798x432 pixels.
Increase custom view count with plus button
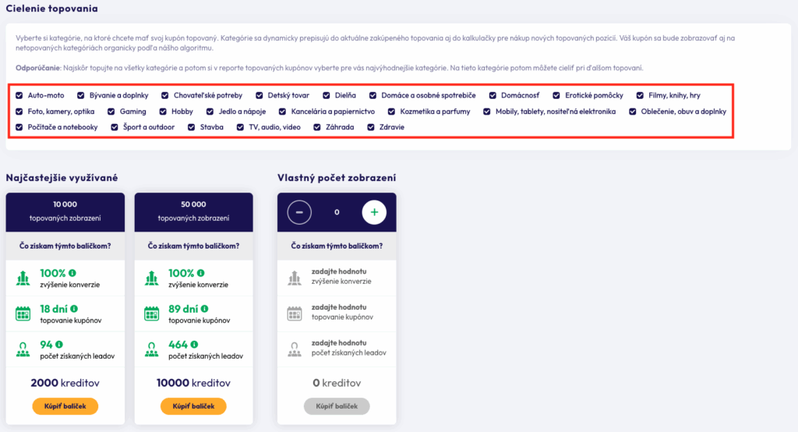click(374, 211)
